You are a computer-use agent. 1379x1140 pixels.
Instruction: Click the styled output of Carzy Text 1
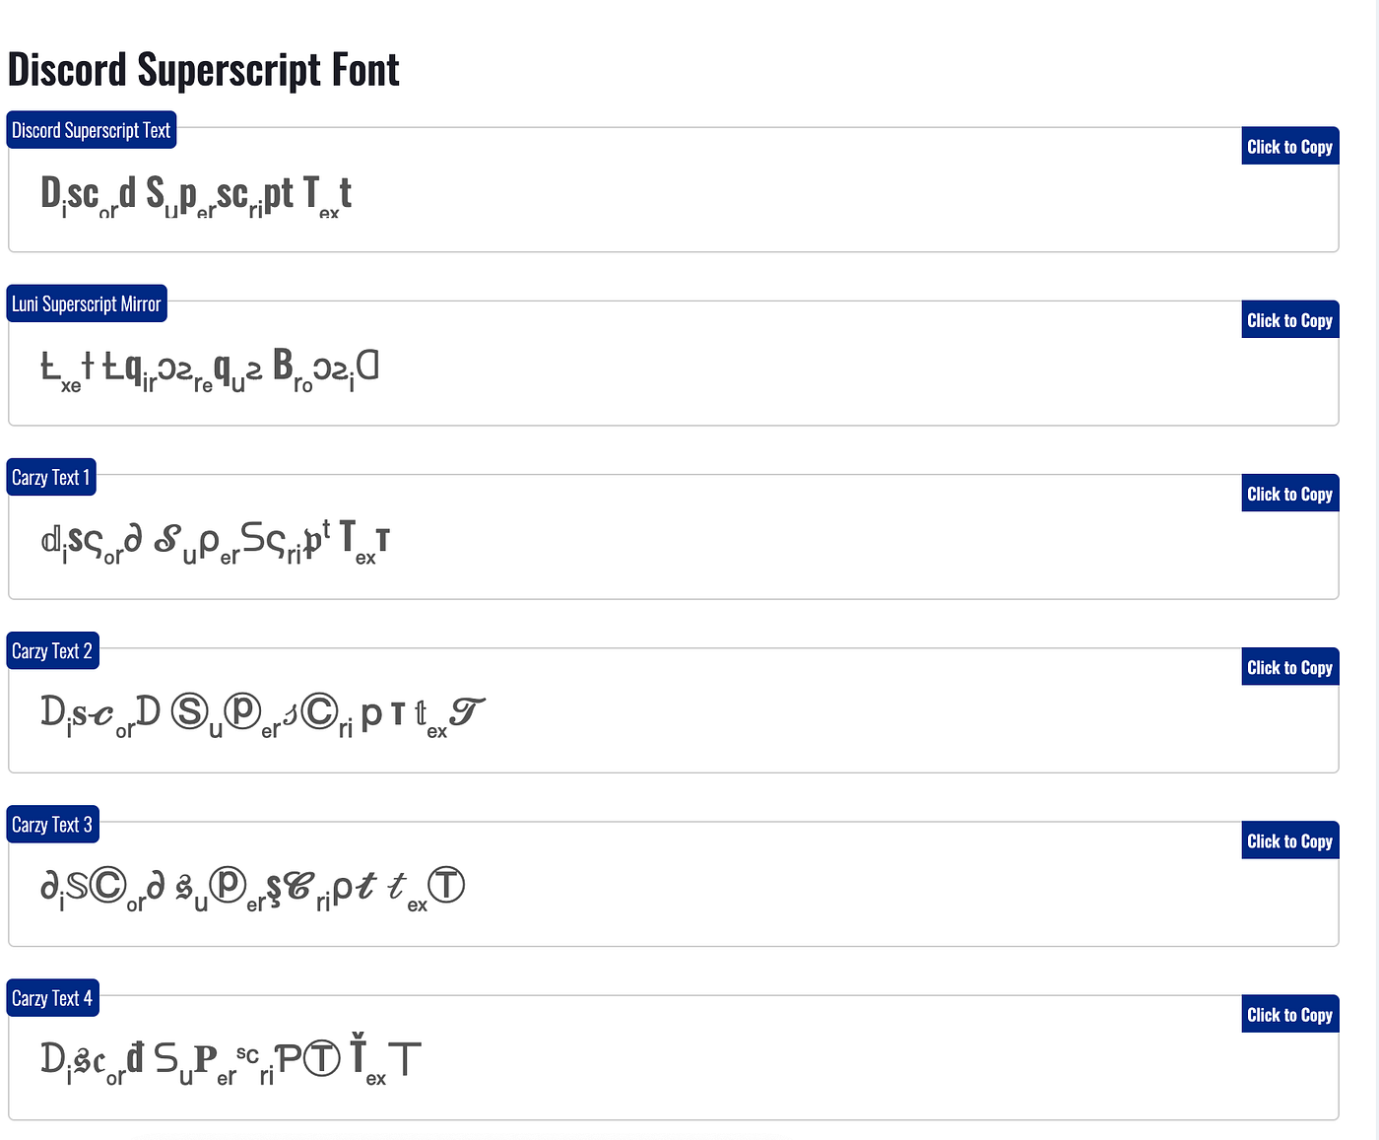[217, 540]
